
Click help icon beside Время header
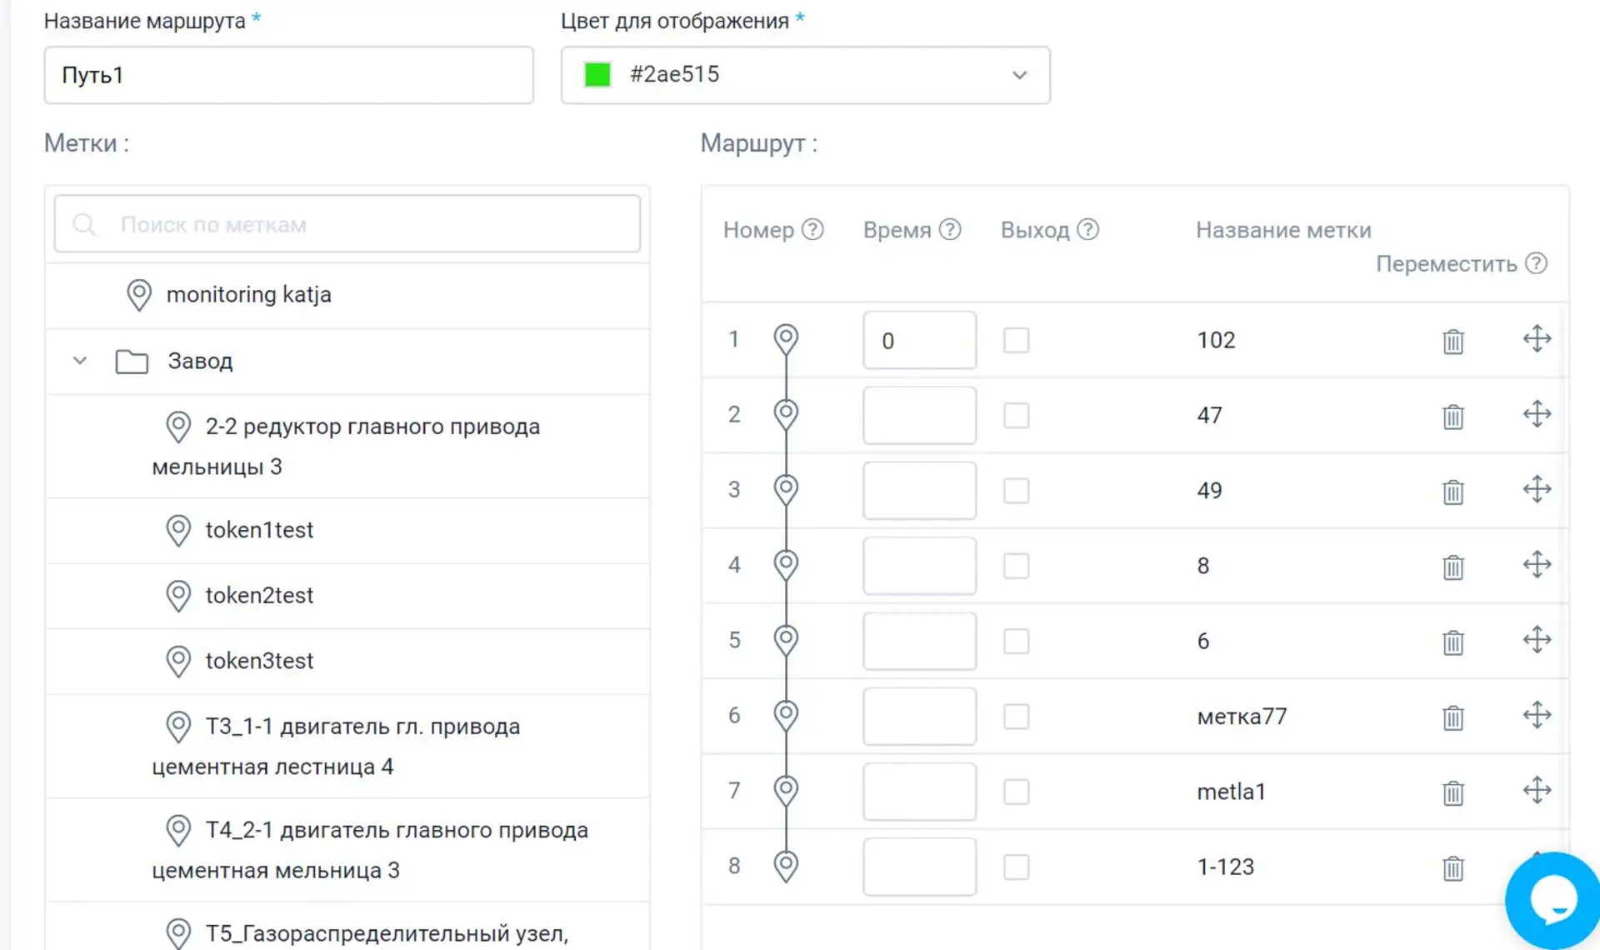point(950,229)
